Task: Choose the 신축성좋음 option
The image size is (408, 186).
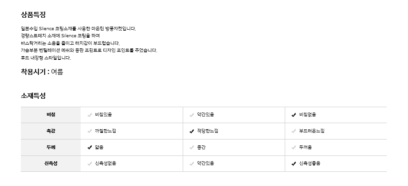Action: pos(309,163)
